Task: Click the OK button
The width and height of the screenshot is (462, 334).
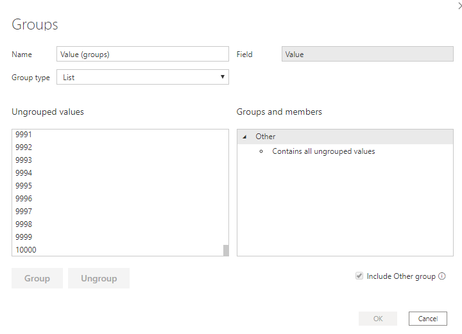Action: (x=378, y=319)
